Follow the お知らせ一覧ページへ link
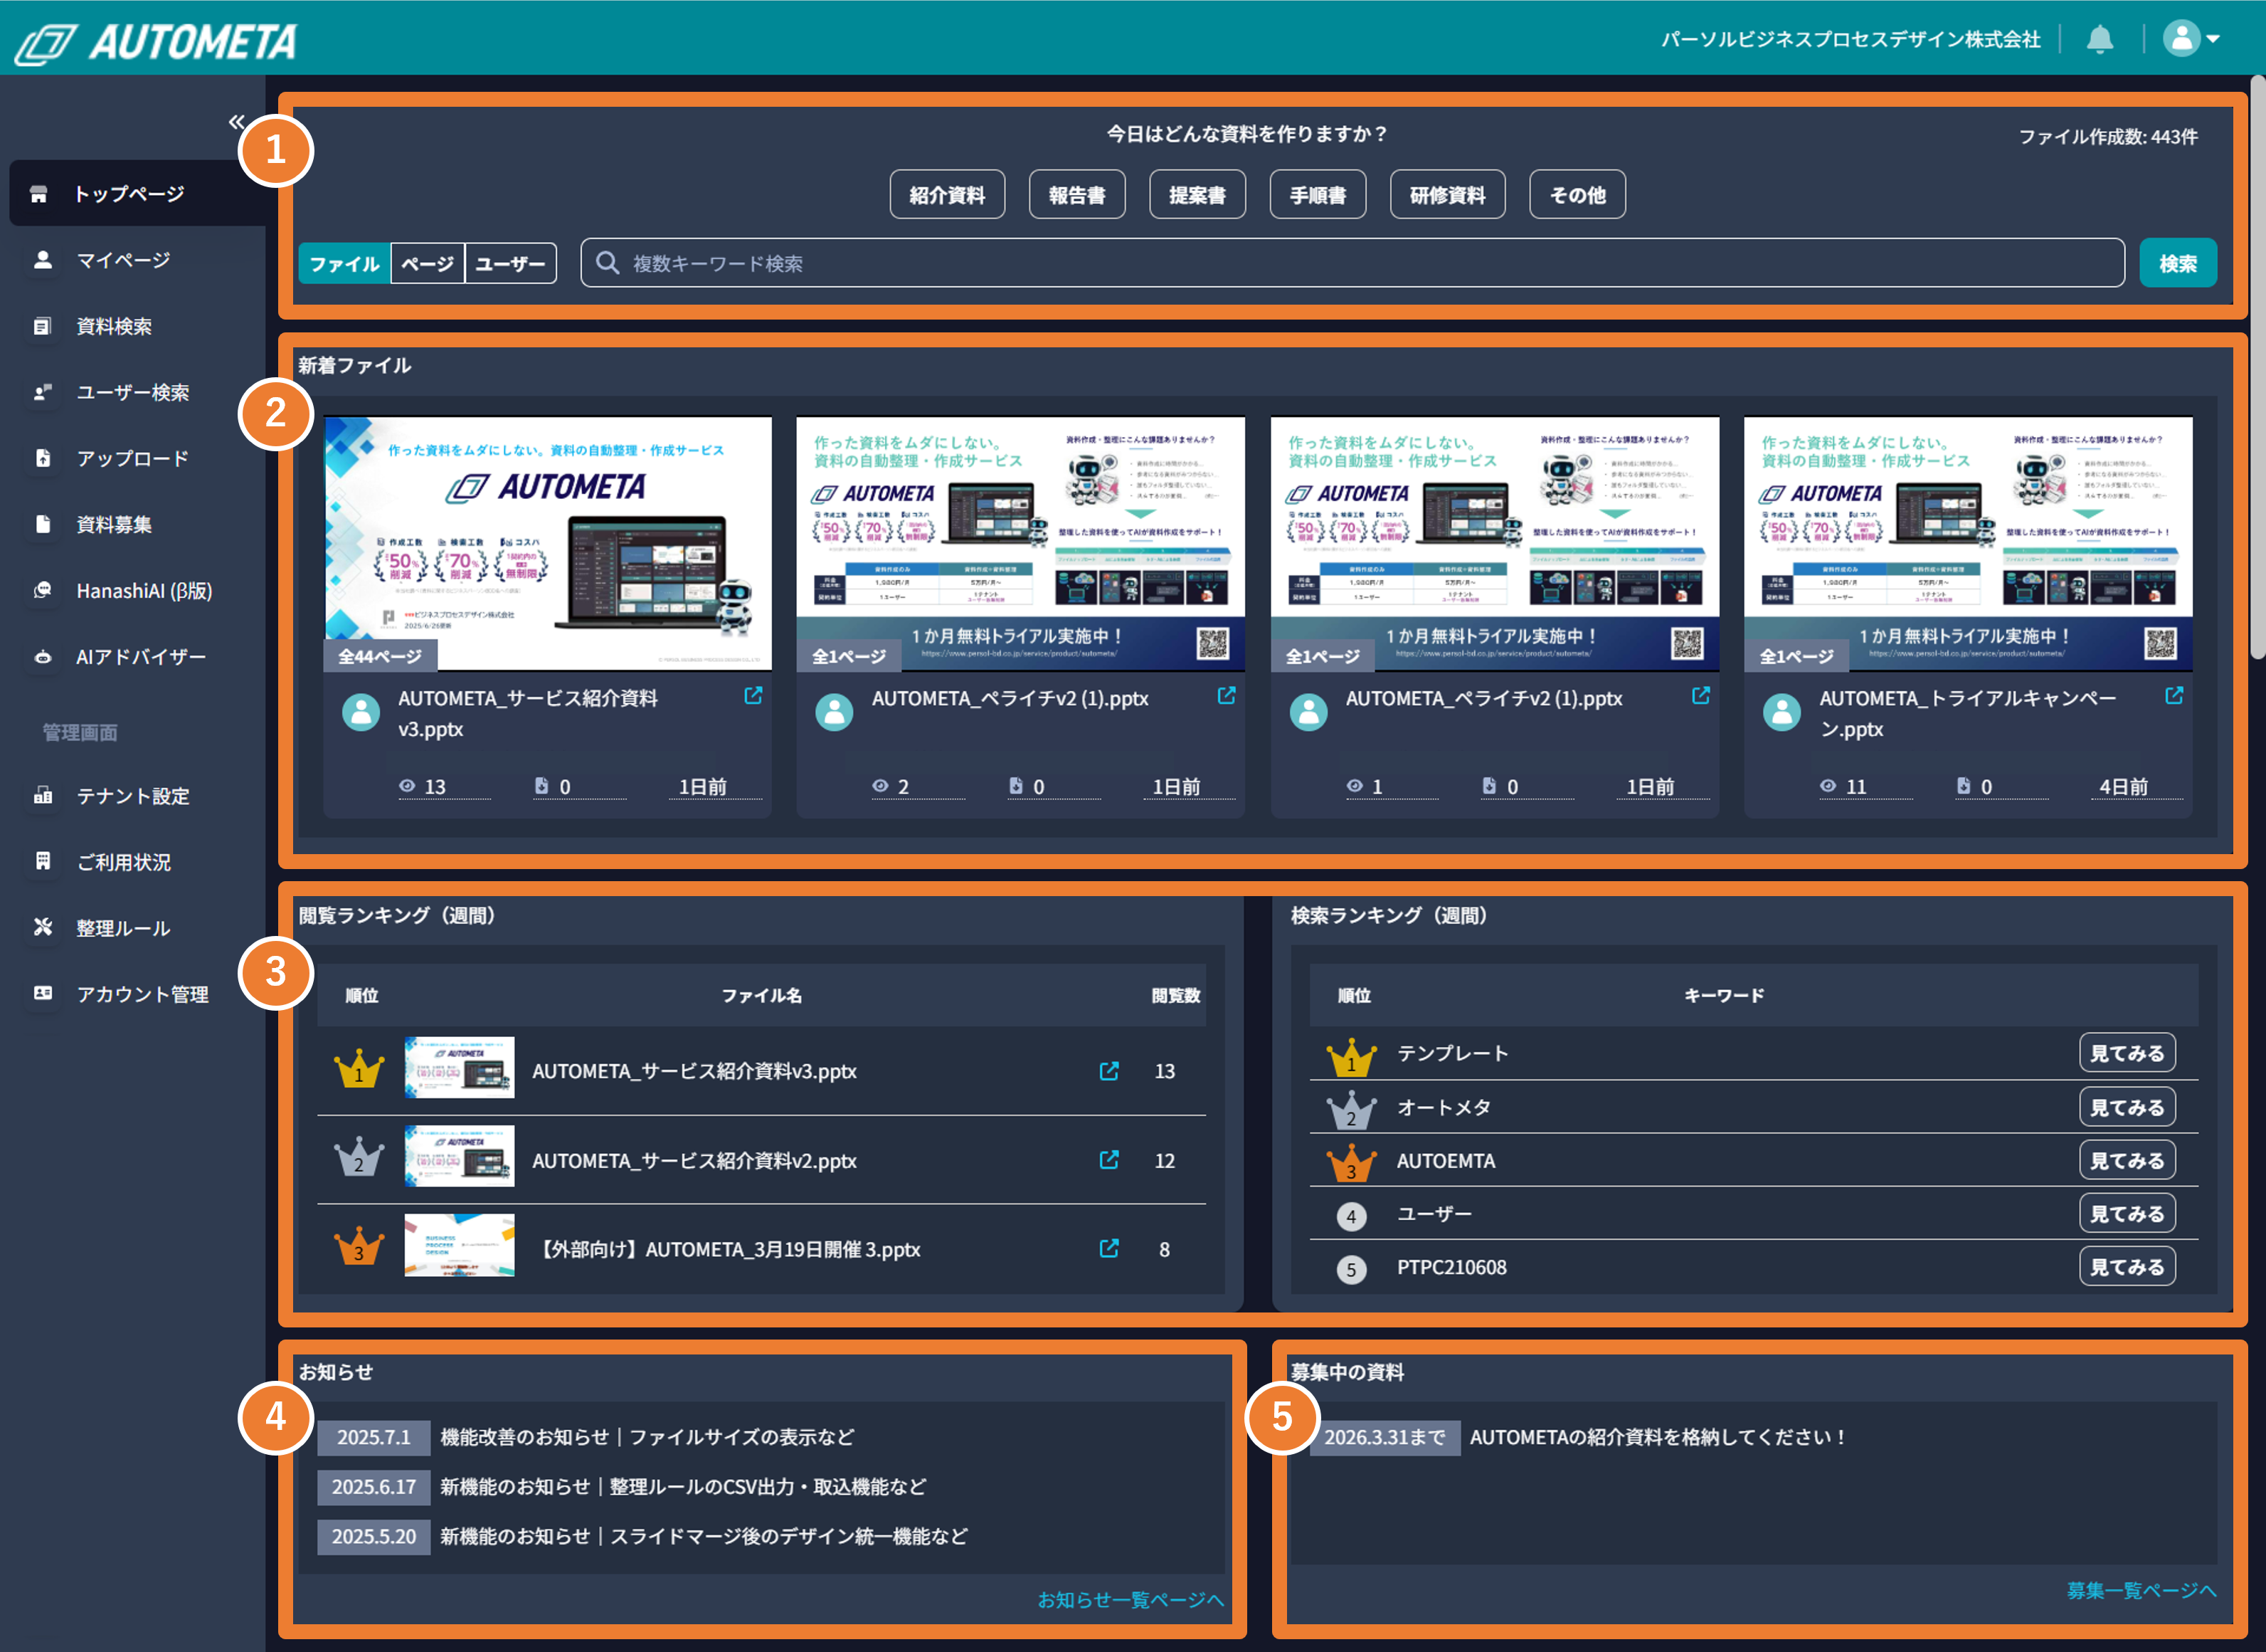This screenshot has height=1652, width=2266. coord(1130,1599)
